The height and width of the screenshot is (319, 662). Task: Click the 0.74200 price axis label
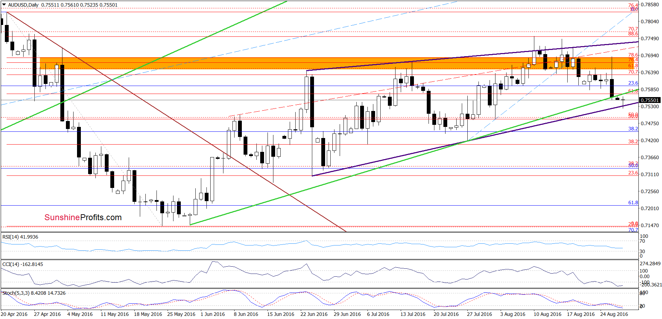click(650, 140)
